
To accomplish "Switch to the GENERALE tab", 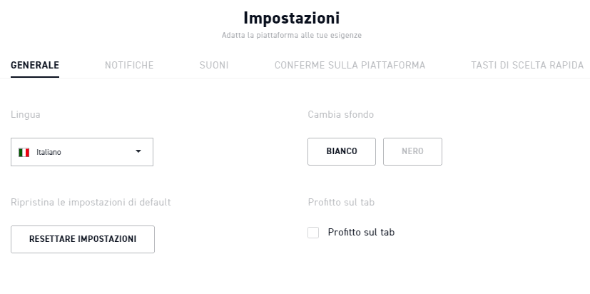I will coord(35,65).
